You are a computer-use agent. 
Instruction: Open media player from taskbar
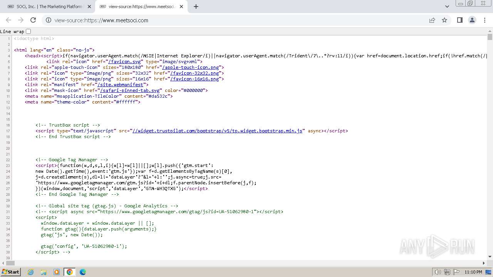click(x=57, y=272)
